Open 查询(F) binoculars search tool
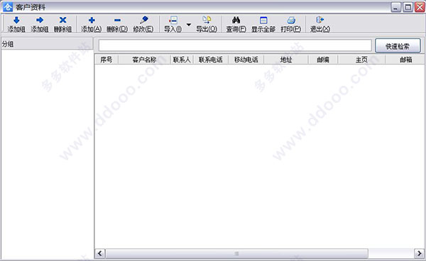 point(236,20)
